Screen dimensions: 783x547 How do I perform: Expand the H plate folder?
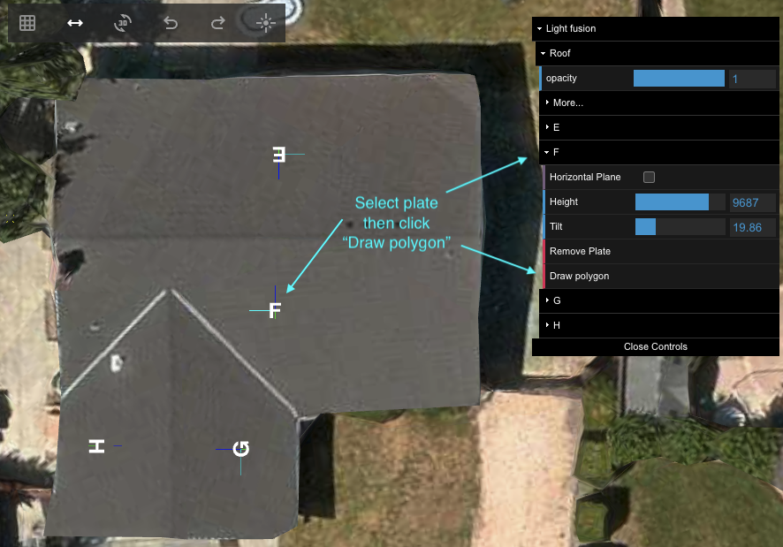[557, 326]
